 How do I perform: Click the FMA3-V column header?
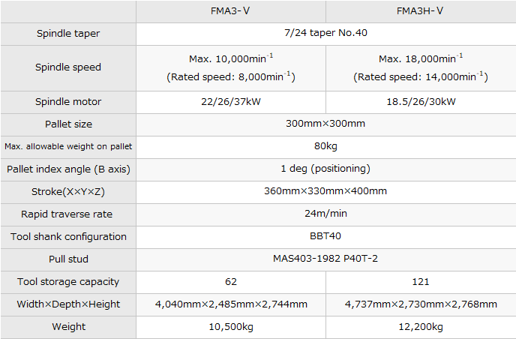tap(230, 11)
